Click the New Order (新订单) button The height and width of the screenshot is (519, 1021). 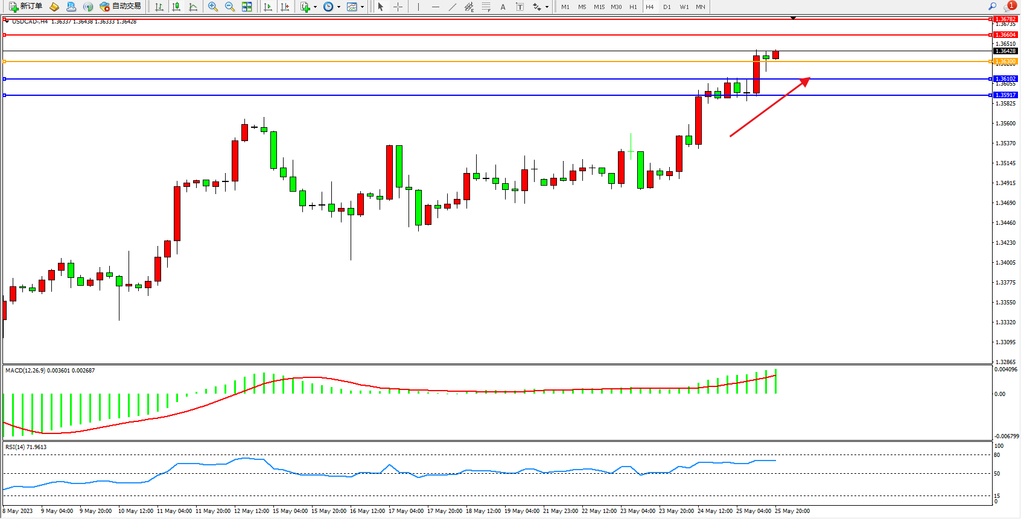pos(25,7)
